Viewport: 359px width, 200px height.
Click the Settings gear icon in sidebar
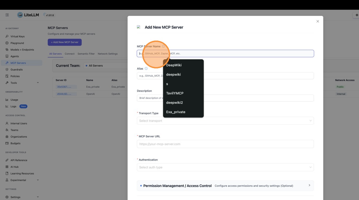(7, 197)
